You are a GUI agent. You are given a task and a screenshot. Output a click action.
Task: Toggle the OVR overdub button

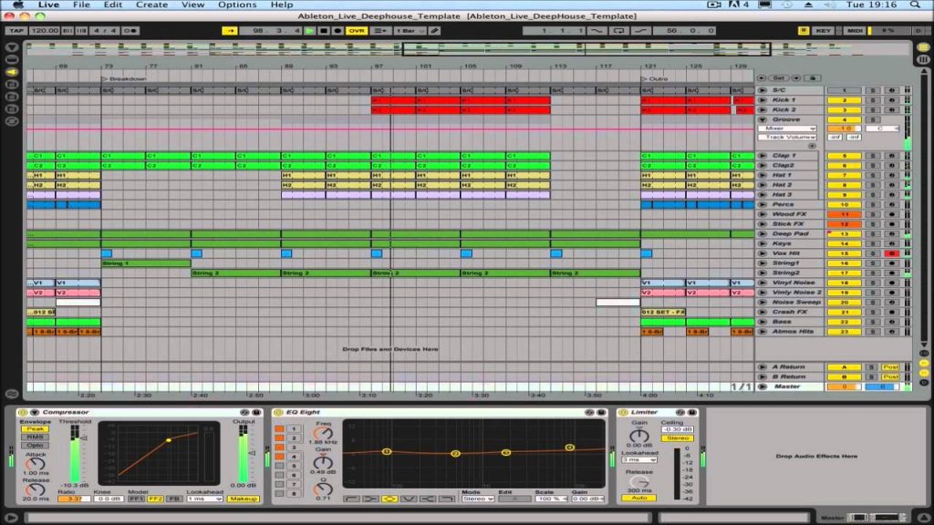357,30
